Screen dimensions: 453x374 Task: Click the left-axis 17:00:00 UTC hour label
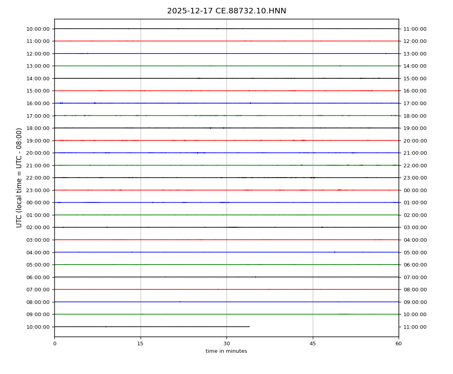pyautogui.click(x=38, y=116)
